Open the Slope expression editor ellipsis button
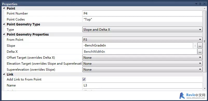The width and height of the screenshot is (208, 101). (200, 45)
